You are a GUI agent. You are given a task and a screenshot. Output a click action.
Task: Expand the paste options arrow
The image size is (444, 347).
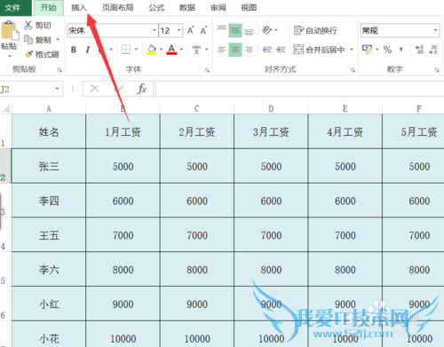(x=10, y=56)
